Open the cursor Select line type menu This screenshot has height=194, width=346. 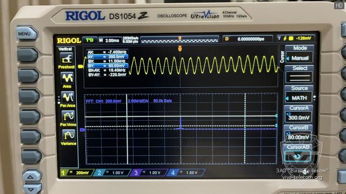[299, 74]
